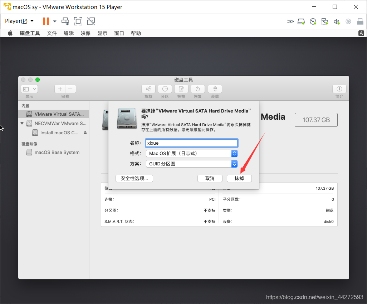Open the Info (简介) toolbar icon
The width and height of the screenshot is (367, 304).
pyautogui.click(x=339, y=89)
